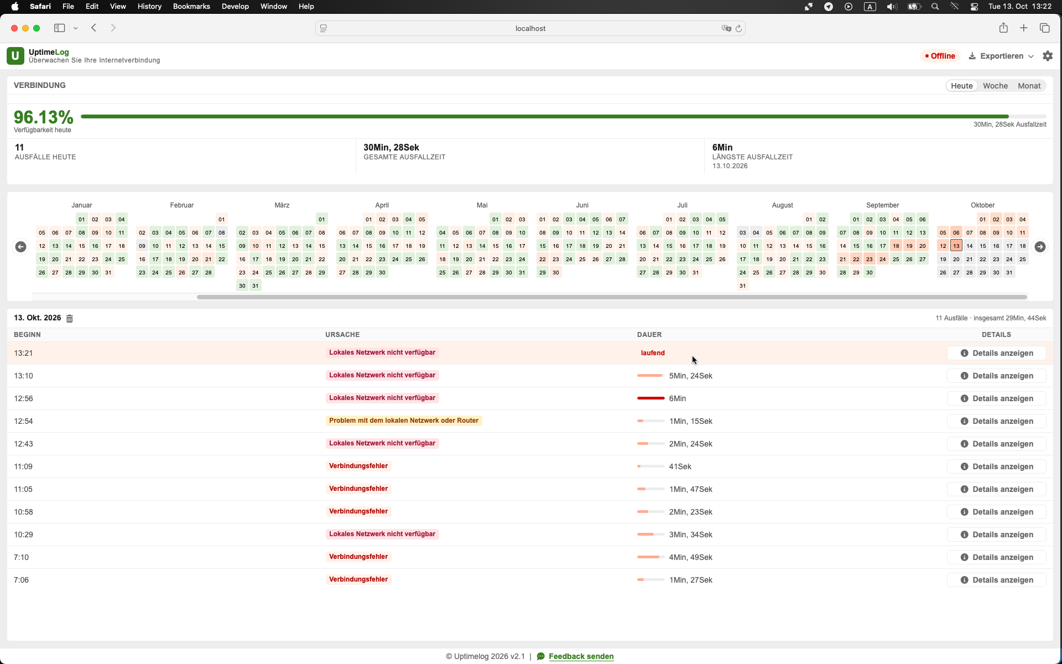Select October 13 in the calendar

956,246
